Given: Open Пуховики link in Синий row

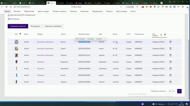Looking at the screenshot, I should pos(41,75).
